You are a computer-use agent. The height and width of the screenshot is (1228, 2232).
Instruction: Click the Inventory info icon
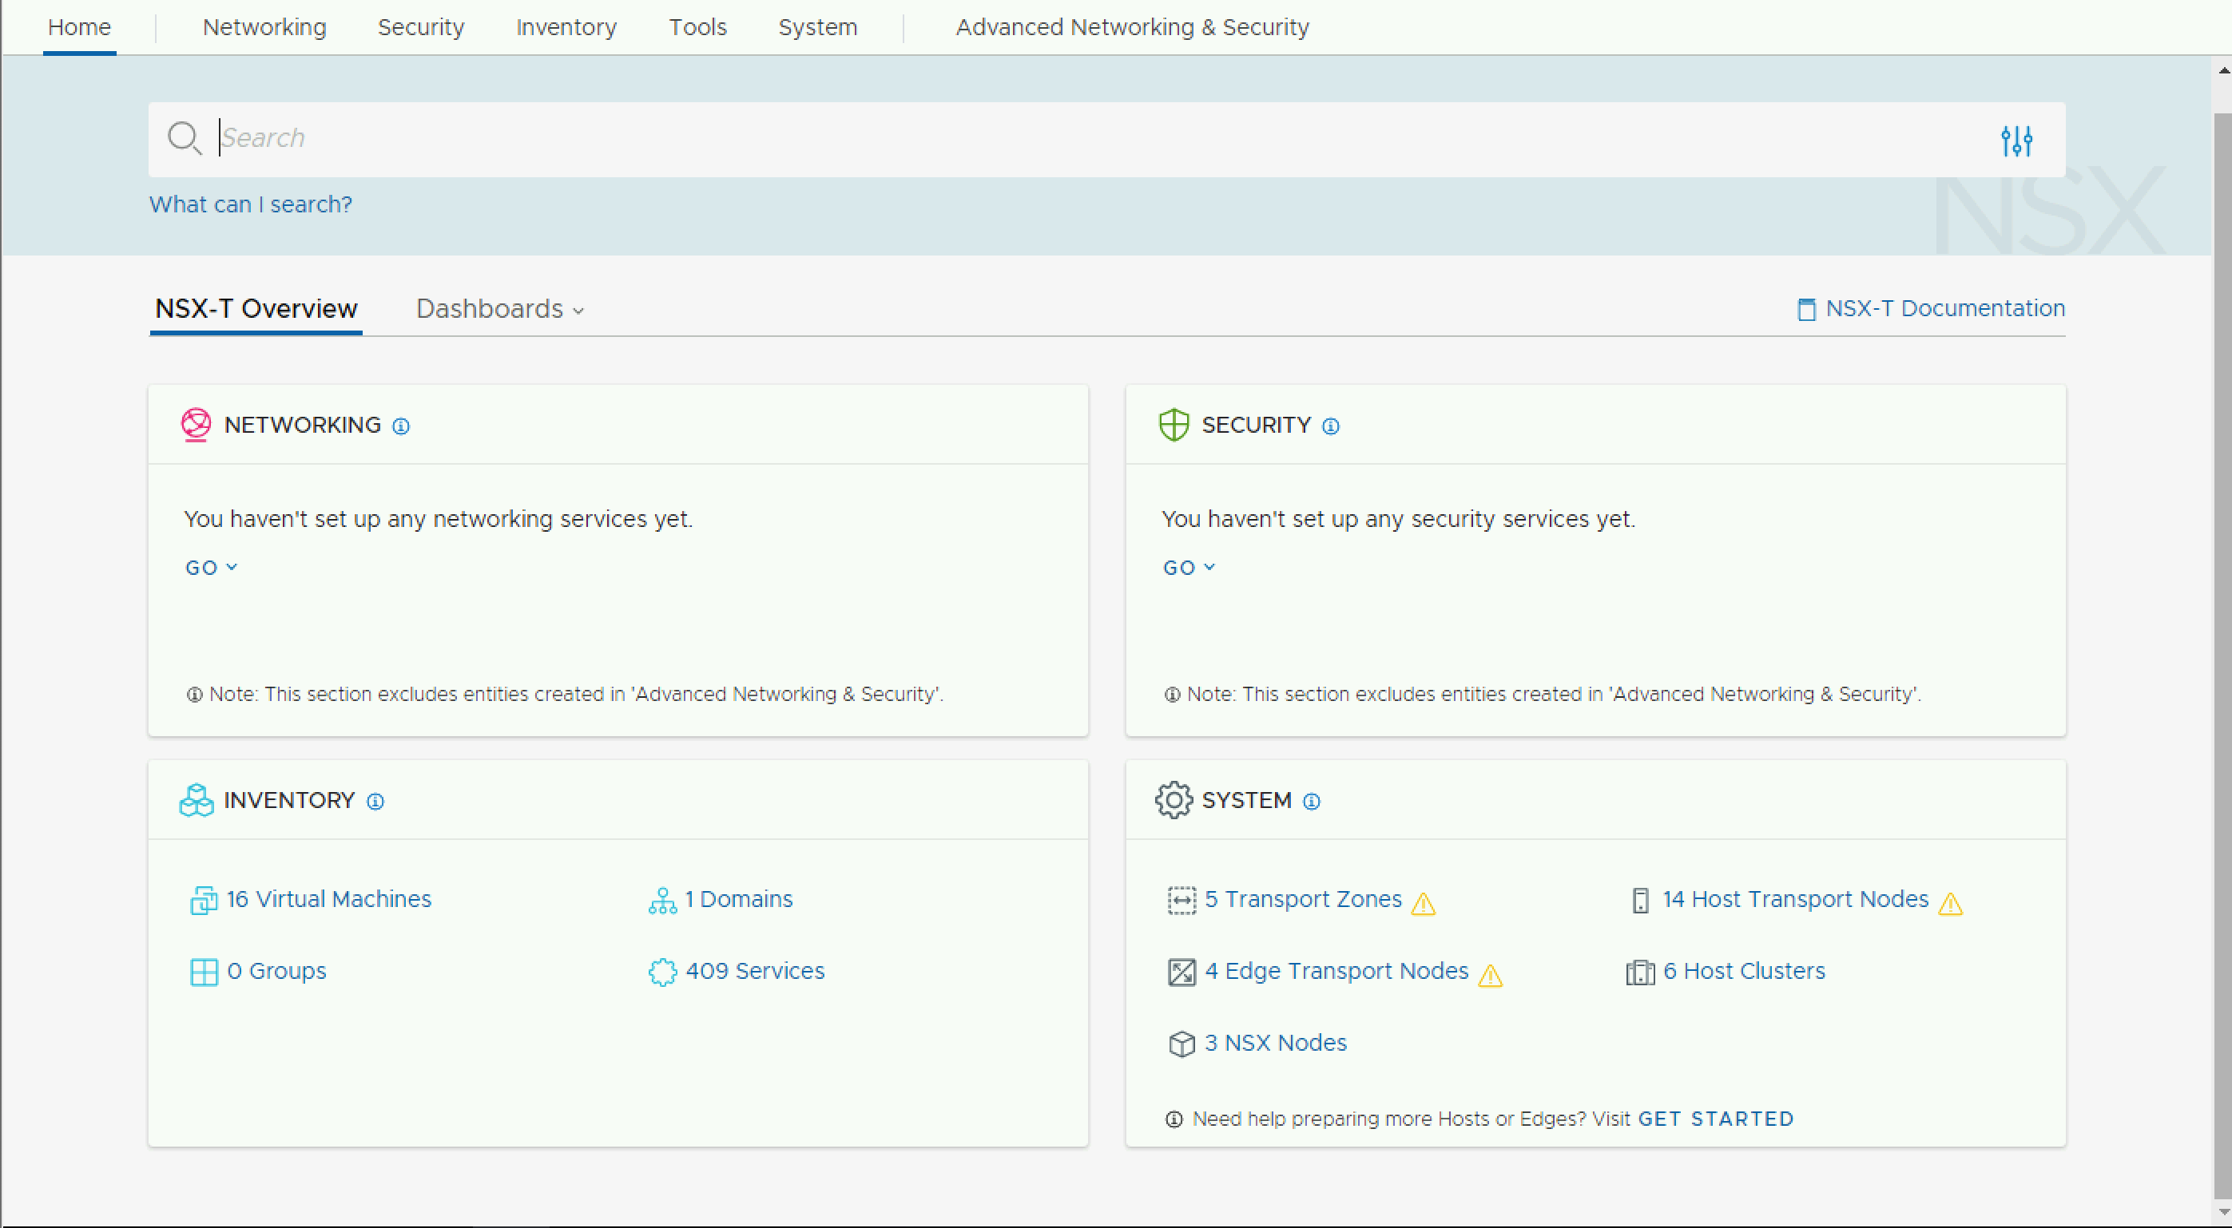[375, 801]
